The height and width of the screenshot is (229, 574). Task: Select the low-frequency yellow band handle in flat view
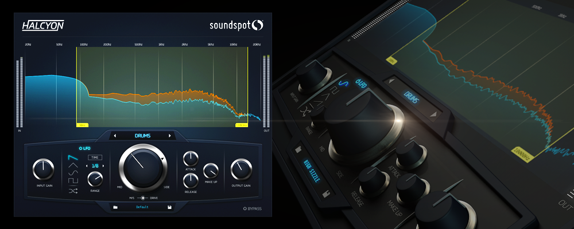82,125
